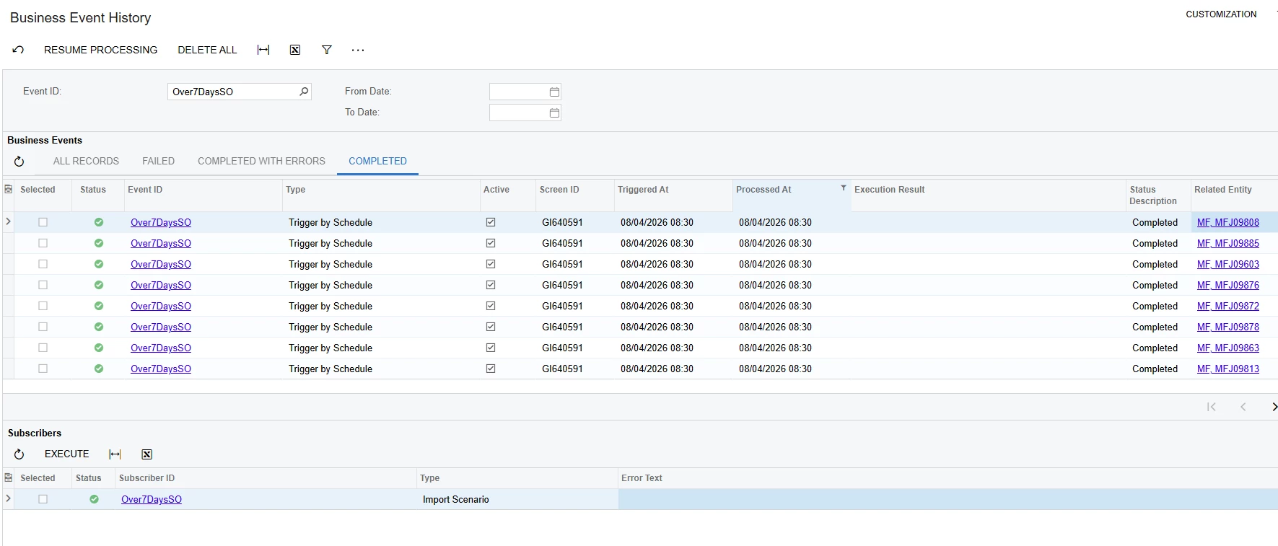Click Completed status in MF, MFJ09872 row

pos(1155,306)
